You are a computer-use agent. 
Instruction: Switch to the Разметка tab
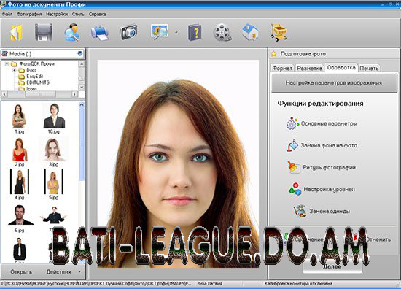(x=309, y=69)
